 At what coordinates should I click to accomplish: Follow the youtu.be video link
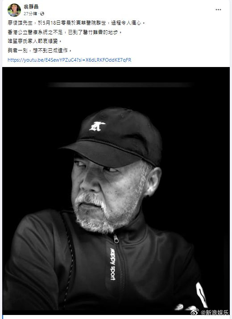(x=70, y=60)
